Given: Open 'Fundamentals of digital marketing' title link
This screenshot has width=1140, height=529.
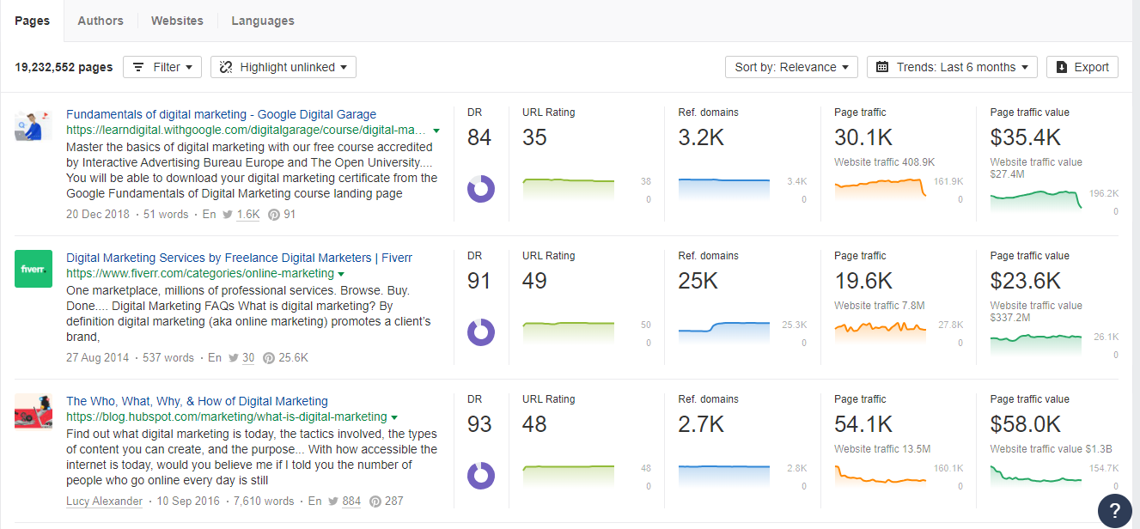Looking at the screenshot, I should coord(221,114).
